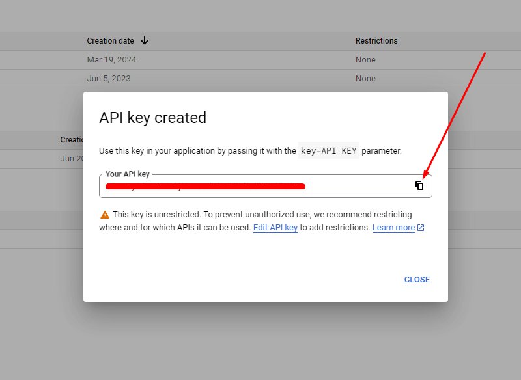Click the API key created dialog title
Viewport: 521px width, 380px height.
153,118
